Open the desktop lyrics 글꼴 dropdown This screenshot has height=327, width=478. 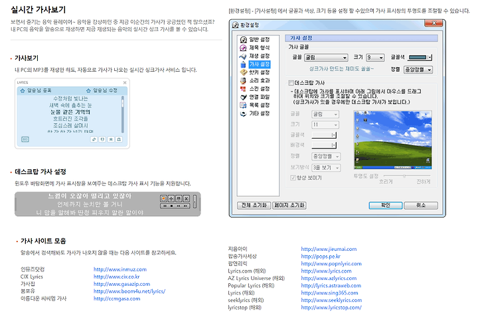325,114
